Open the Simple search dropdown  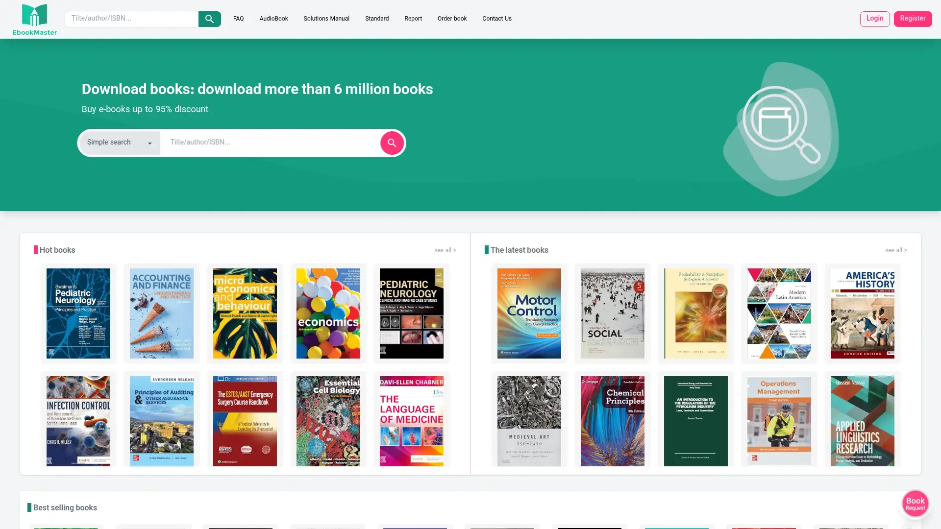[x=118, y=143]
